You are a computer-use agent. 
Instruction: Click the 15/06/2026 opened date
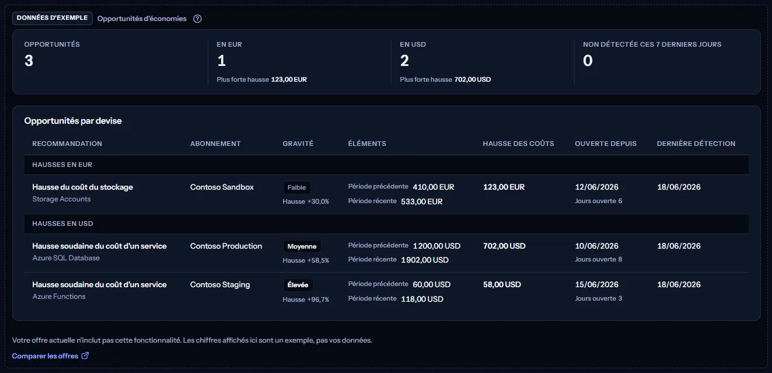coord(597,285)
